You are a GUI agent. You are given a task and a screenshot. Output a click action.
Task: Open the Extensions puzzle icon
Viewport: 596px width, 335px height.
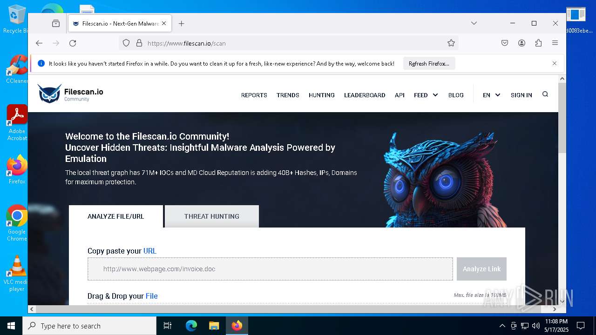(x=538, y=43)
